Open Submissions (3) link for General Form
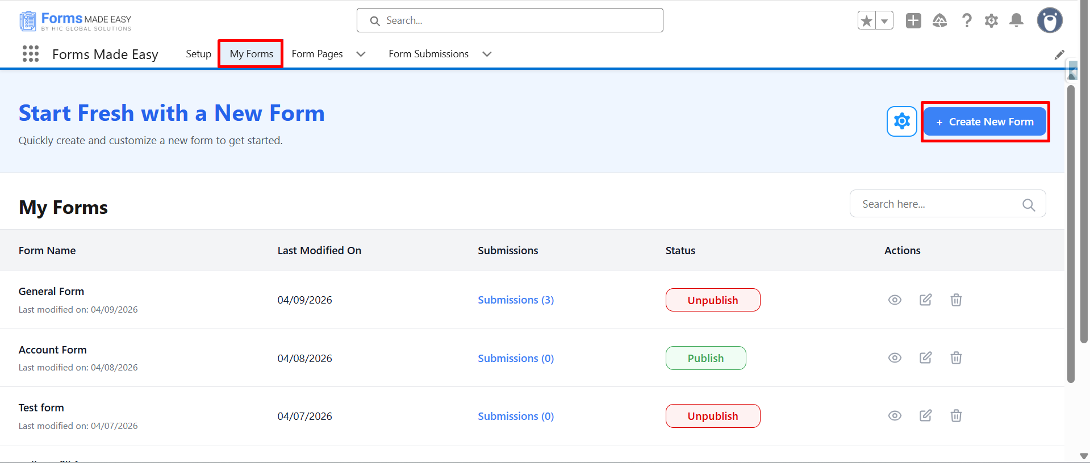Image resolution: width=1090 pixels, height=463 pixels. click(515, 300)
